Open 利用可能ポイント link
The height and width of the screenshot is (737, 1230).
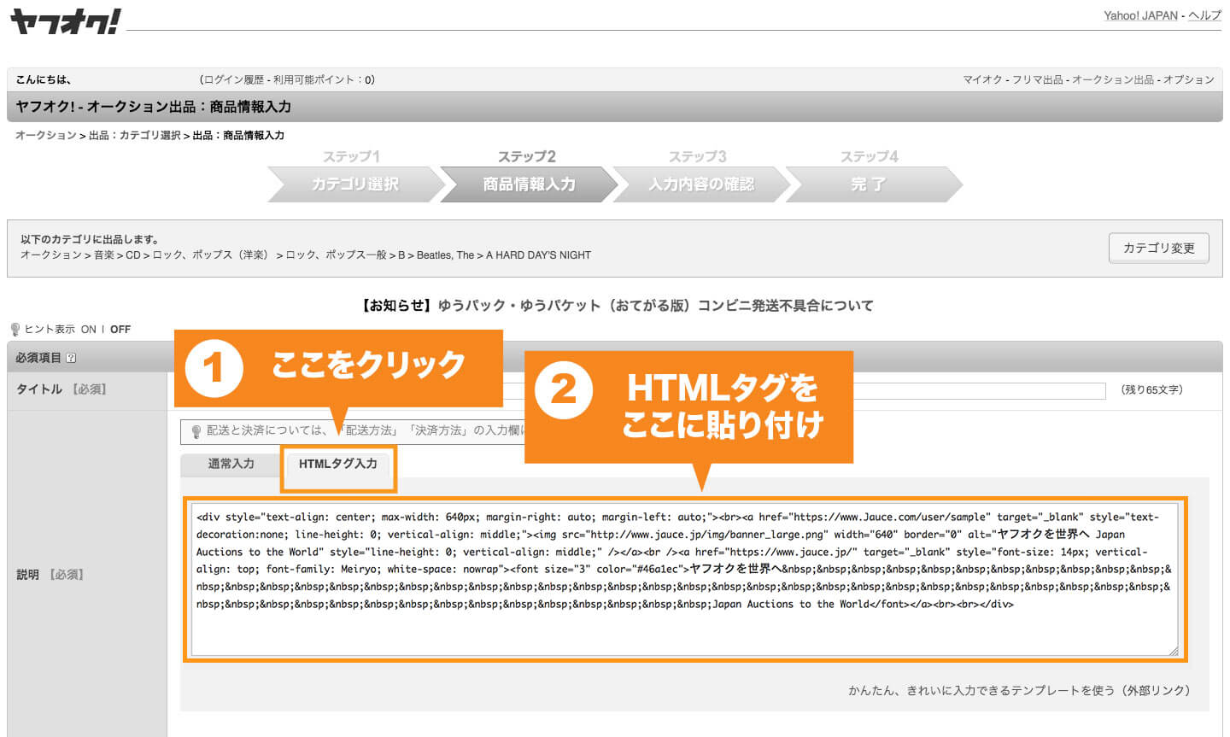point(318,79)
